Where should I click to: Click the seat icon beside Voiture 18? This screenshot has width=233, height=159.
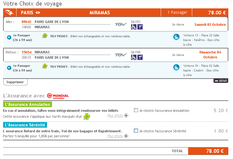coord(176,67)
